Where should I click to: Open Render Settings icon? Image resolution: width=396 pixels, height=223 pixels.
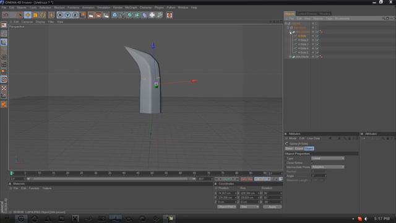tap(106, 15)
